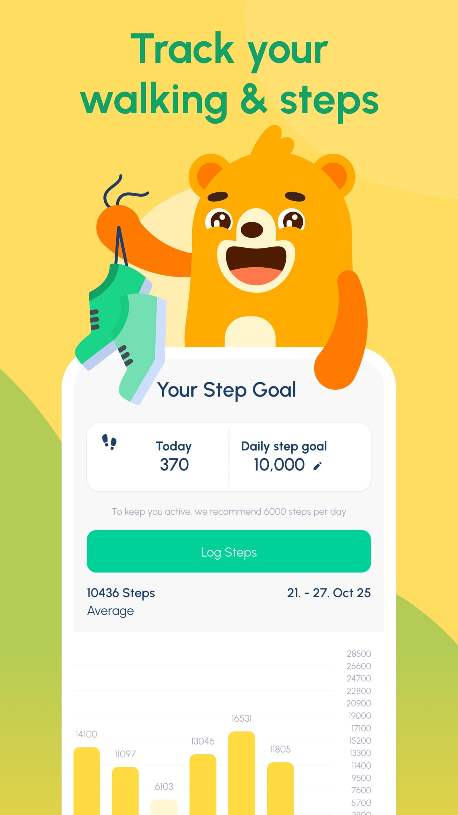Click the 6103 steps bar
The image size is (458, 815).
[164, 808]
